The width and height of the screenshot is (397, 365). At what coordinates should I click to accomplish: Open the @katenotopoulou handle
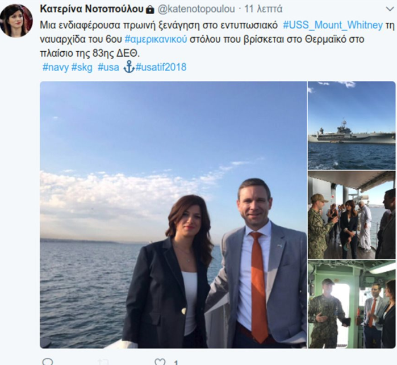(196, 9)
